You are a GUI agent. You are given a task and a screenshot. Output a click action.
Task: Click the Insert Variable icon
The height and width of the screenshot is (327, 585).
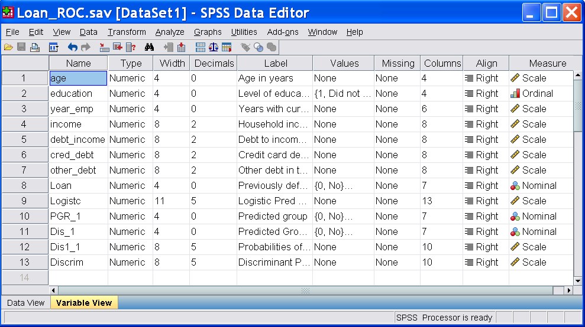(x=182, y=47)
